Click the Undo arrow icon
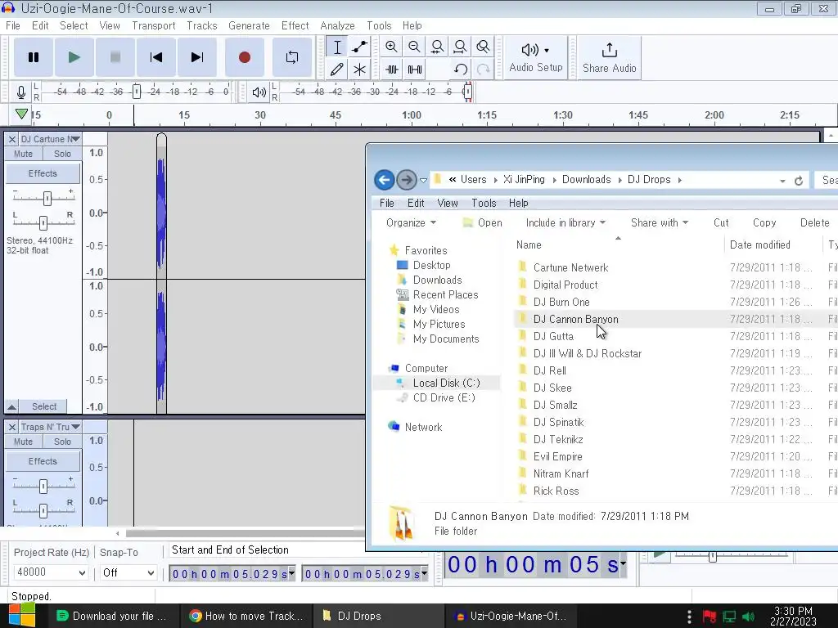The width and height of the screenshot is (838, 628). (x=460, y=70)
